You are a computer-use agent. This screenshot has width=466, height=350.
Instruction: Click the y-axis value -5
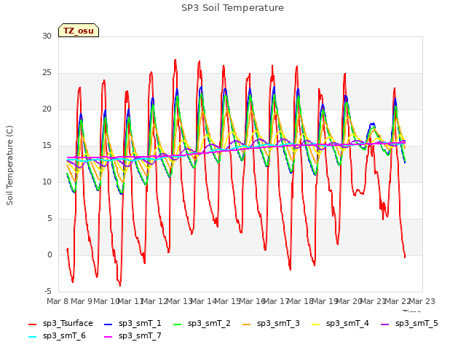click(48, 292)
